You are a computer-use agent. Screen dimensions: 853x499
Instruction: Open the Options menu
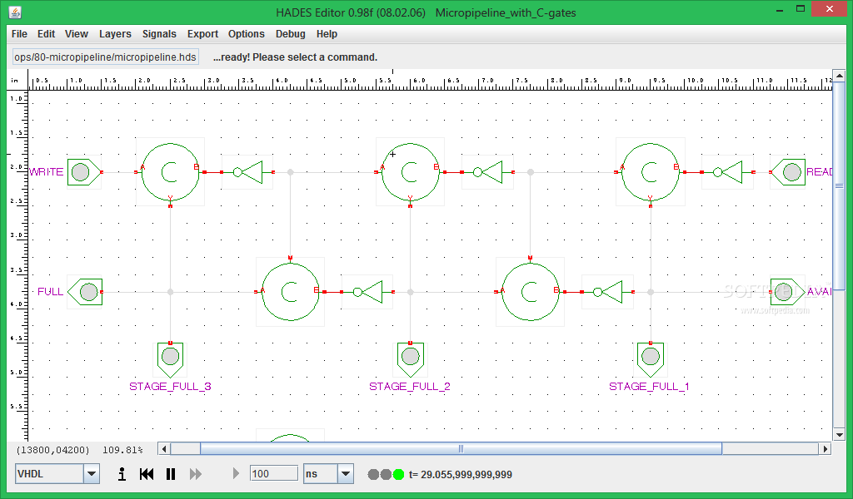[x=247, y=33]
